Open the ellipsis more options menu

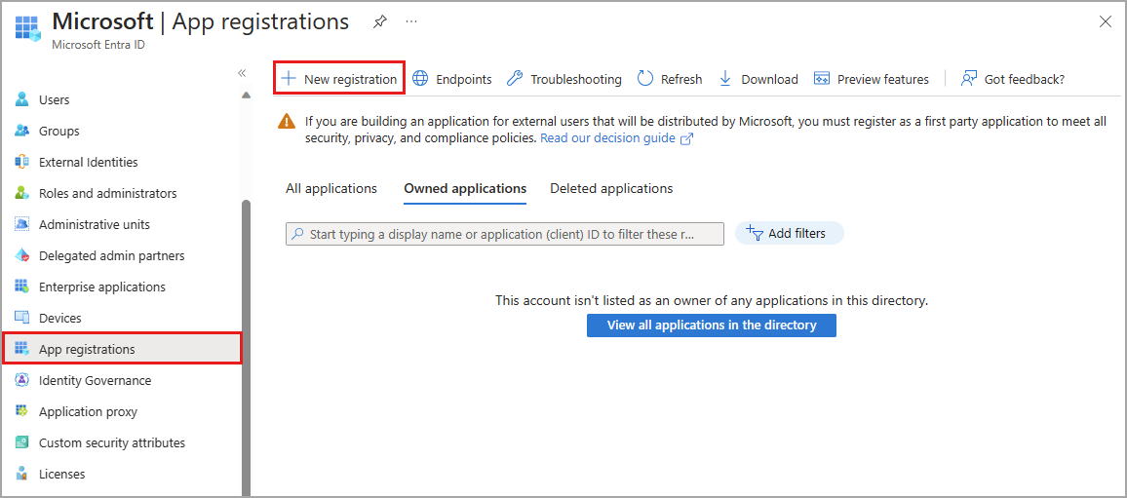411,21
